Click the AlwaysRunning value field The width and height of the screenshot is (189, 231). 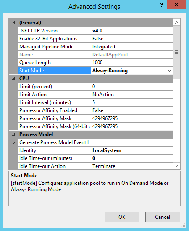click(x=129, y=71)
